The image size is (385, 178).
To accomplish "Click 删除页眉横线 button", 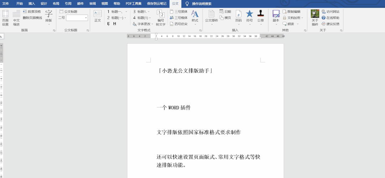I will tap(32, 18).
